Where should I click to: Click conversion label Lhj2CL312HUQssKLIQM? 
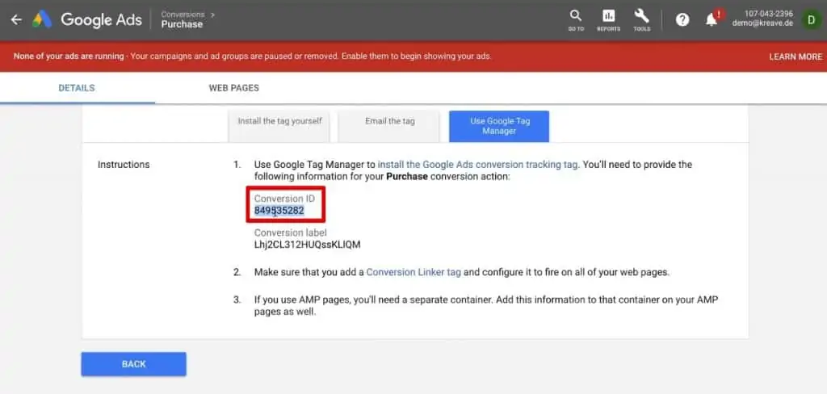(307, 245)
